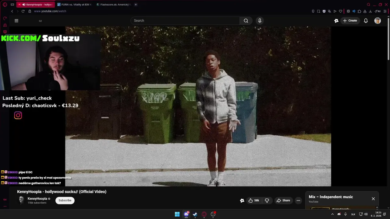View site security padlock info
This screenshot has width=390, height=219.
[x=30, y=11]
